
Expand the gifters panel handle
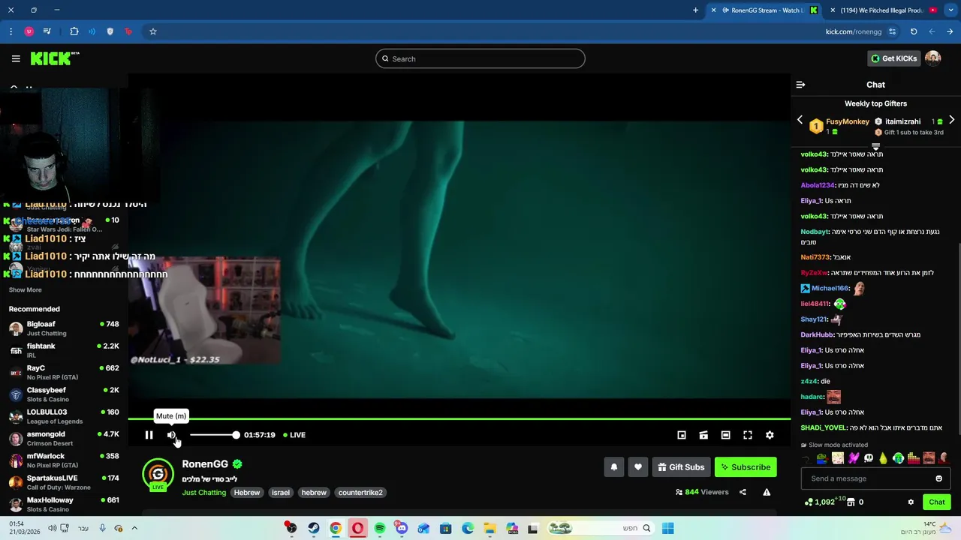[875, 146]
